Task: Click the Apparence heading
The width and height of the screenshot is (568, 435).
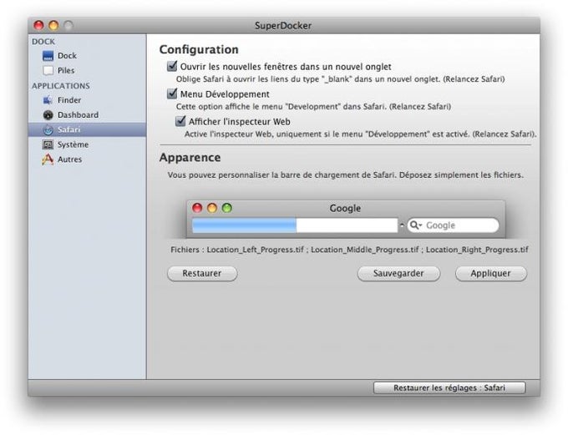Action: point(190,158)
